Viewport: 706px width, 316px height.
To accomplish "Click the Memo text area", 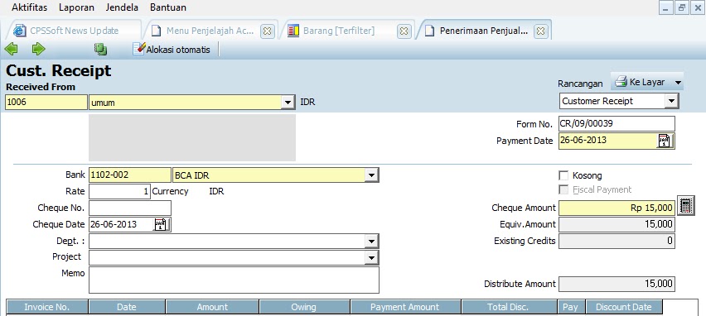I will (235, 280).
